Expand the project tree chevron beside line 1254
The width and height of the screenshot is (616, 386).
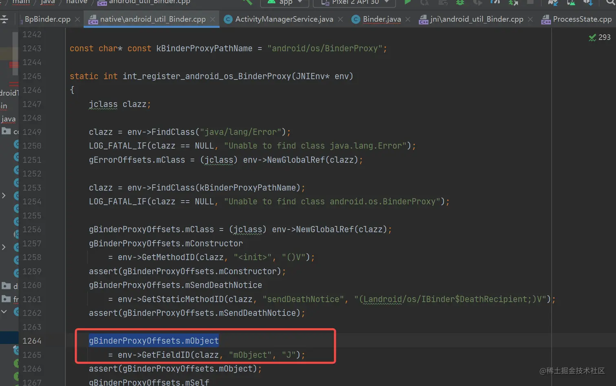pos(4,195)
